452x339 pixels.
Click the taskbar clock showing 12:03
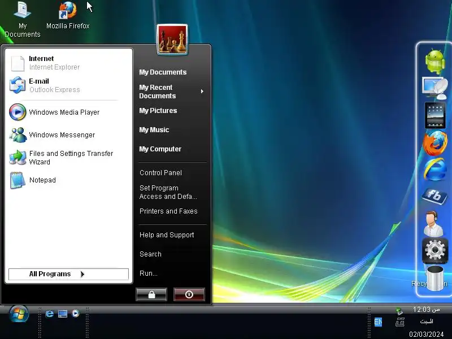(x=426, y=310)
